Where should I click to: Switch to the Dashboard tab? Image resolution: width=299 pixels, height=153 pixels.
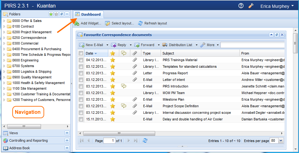pos(88,14)
